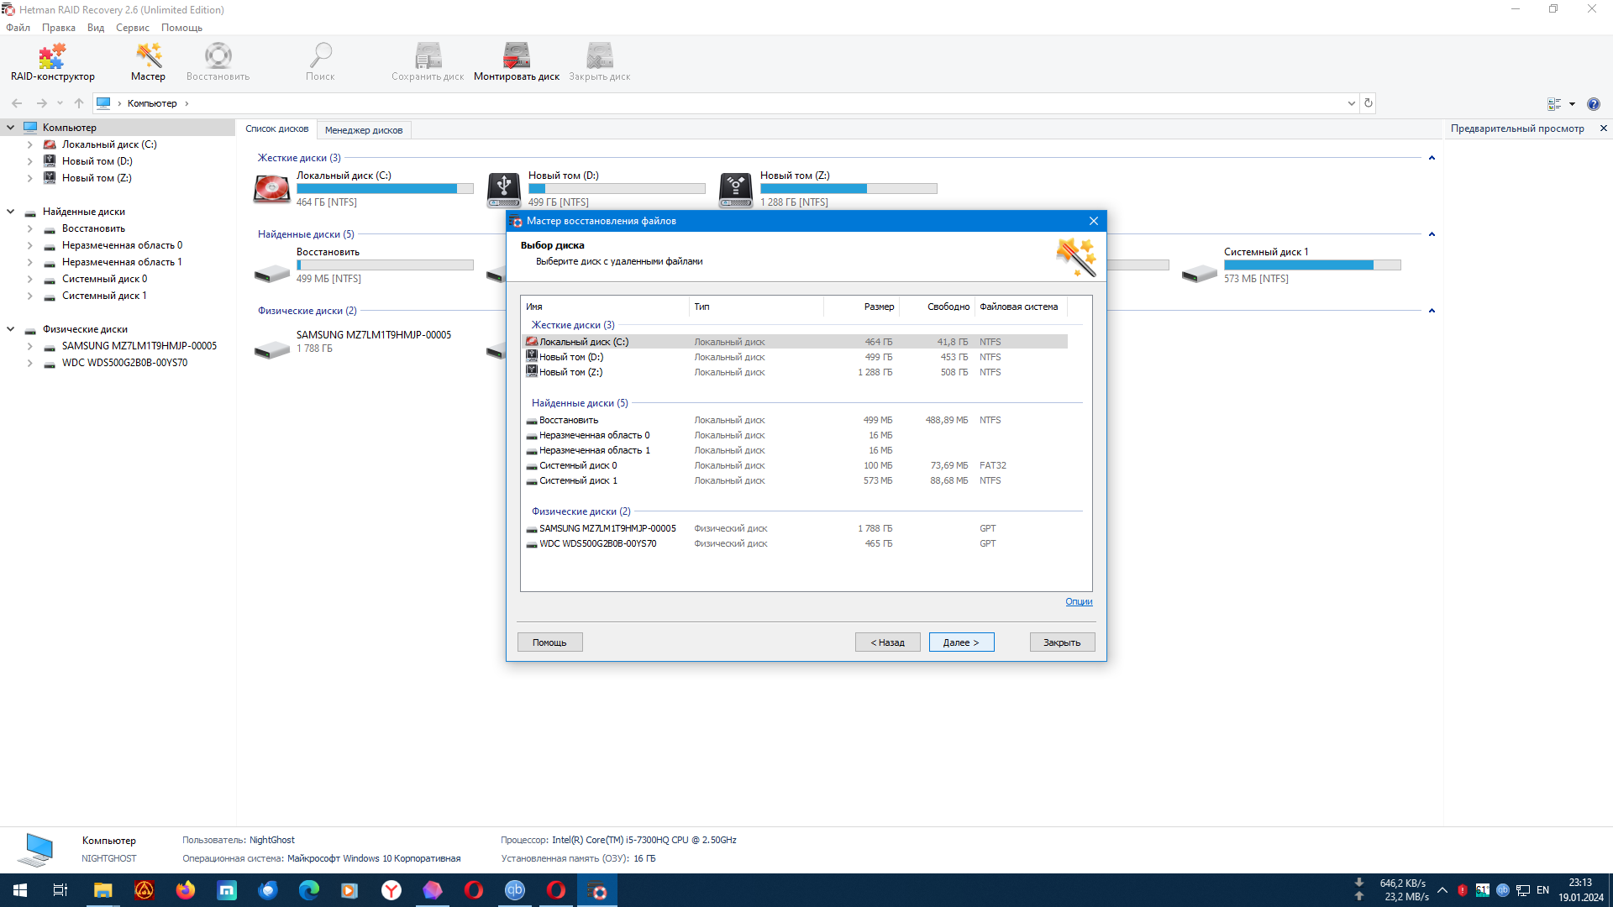The image size is (1613, 907).
Task: Select the Новый том (D:) USB drive icon
Action: [504, 189]
